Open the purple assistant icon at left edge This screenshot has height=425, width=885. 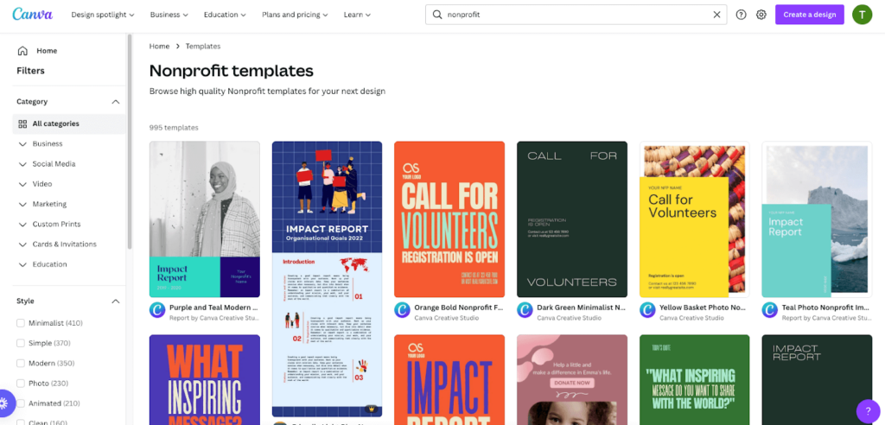[x=4, y=403]
